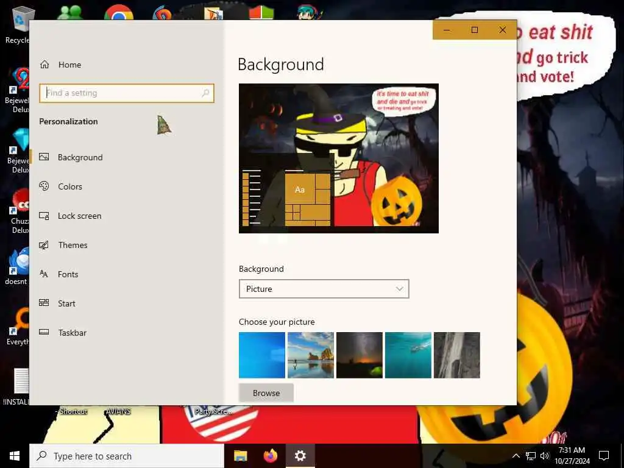Screen dimensions: 624x468
Task: Click the Find a setting search box
Action: 127,93
